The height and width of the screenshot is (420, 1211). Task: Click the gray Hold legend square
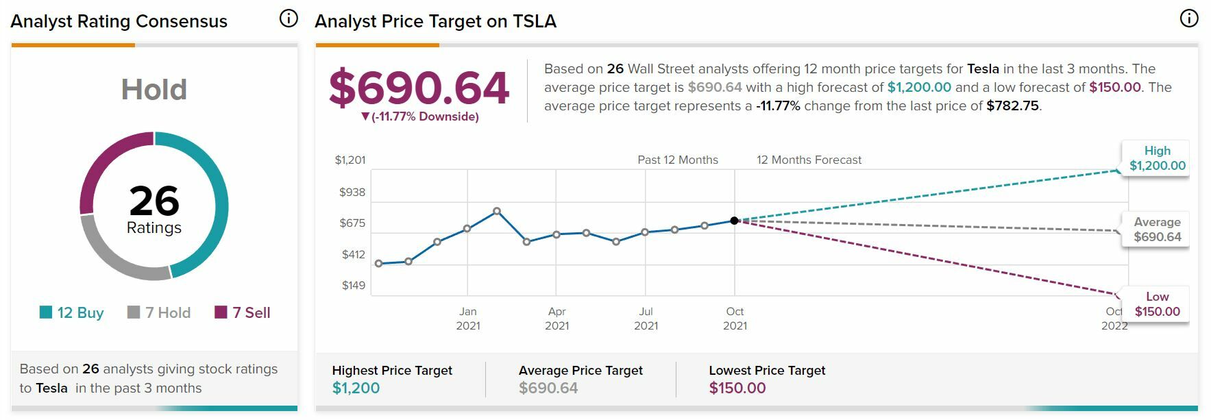[134, 312]
